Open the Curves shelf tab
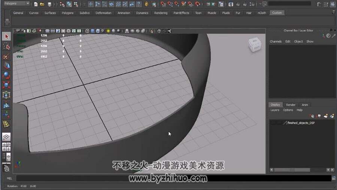Image resolution: width=337 pixels, height=190 pixels. click(34, 13)
